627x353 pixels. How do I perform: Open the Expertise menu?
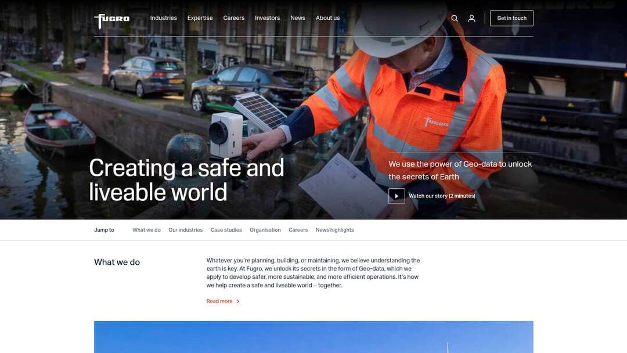point(200,18)
